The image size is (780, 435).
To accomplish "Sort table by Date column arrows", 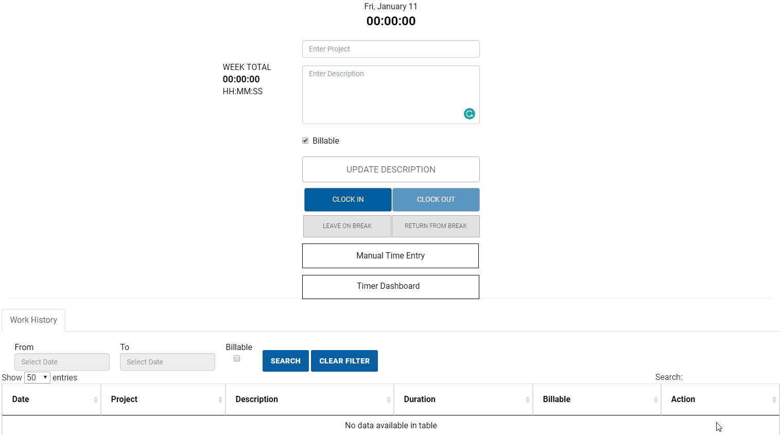I will click(96, 399).
